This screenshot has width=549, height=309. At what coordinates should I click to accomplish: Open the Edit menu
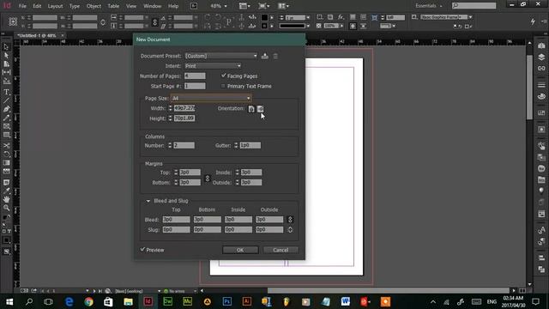pyautogui.click(x=37, y=6)
